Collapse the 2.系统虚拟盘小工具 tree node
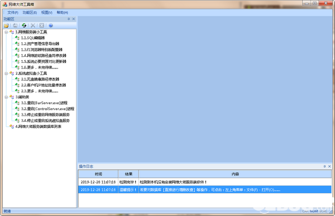This screenshot has width=335, height=216. click(x=6, y=73)
